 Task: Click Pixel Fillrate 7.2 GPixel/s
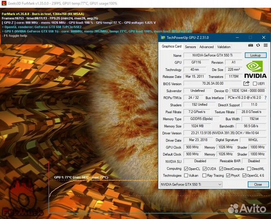click(197, 112)
